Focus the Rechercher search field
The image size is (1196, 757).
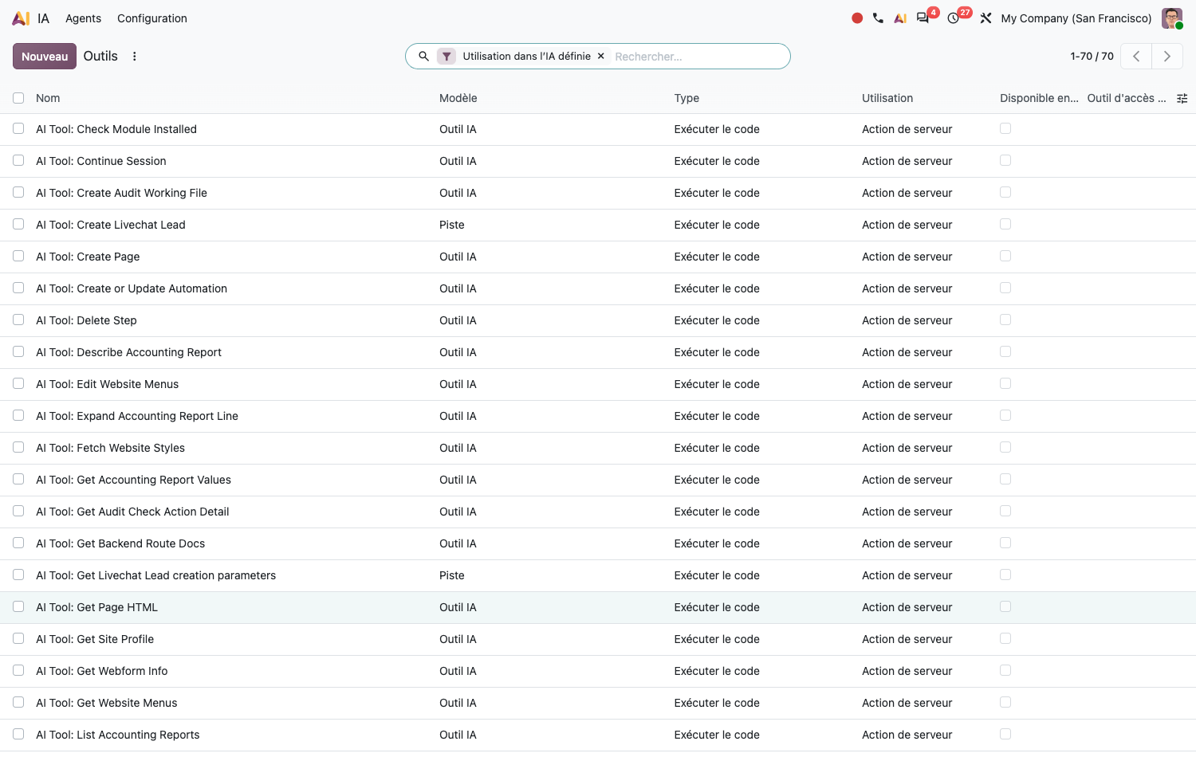pos(698,57)
